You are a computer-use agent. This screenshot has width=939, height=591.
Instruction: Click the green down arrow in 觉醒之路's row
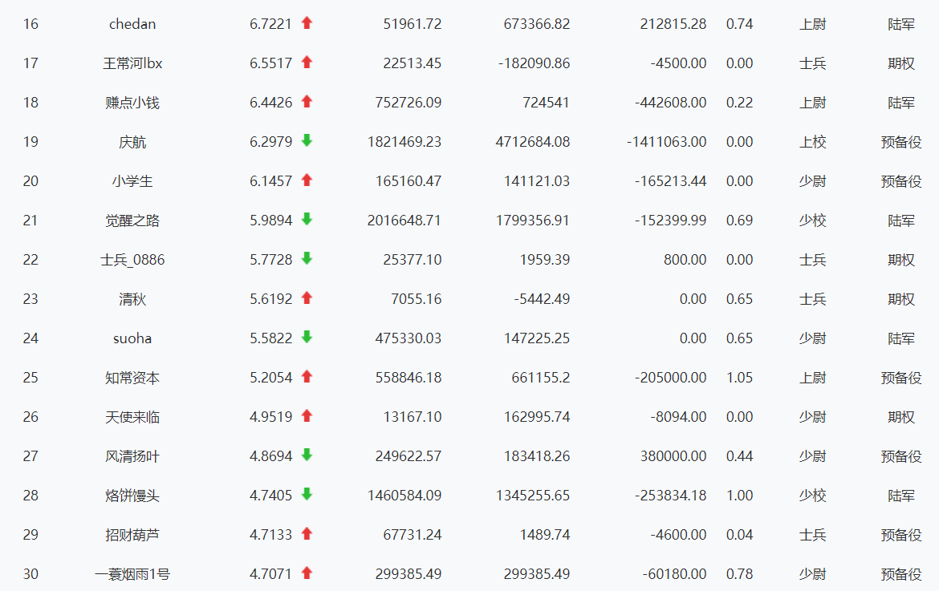[307, 220]
